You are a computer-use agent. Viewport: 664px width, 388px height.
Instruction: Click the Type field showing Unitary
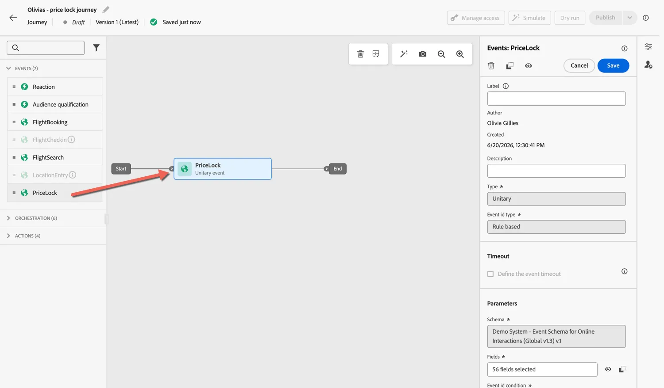point(556,199)
